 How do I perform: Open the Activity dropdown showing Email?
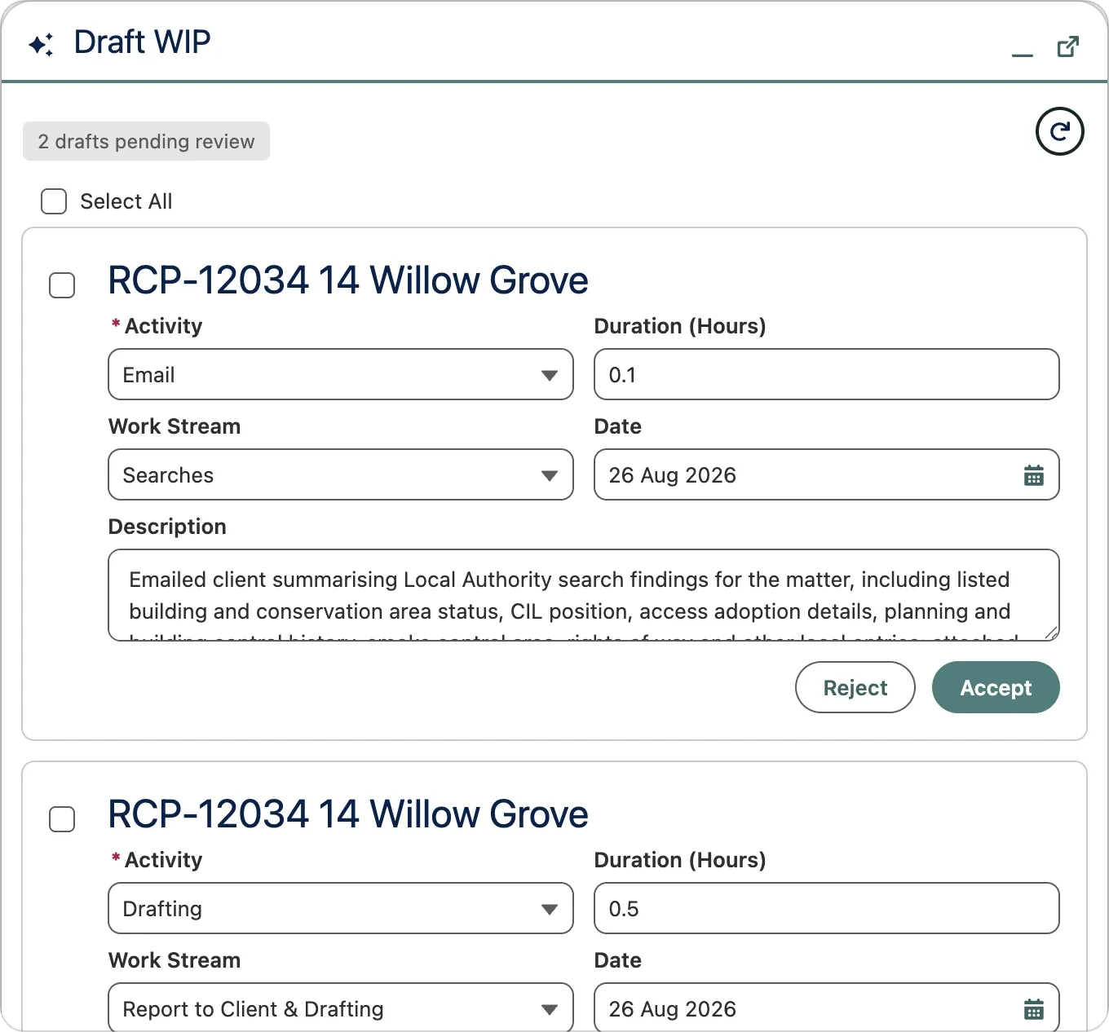pyautogui.click(x=341, y=375)
